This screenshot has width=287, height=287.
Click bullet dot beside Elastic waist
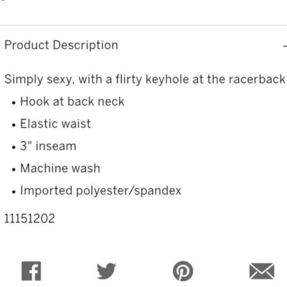pos(14,125)
